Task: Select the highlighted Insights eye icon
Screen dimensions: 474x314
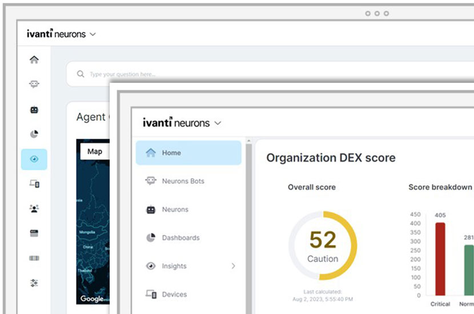Action: coord(34,159)
